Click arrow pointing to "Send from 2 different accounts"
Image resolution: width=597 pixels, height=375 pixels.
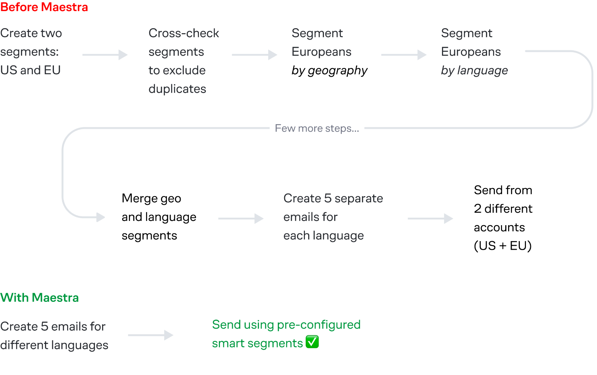coord(430,218)
